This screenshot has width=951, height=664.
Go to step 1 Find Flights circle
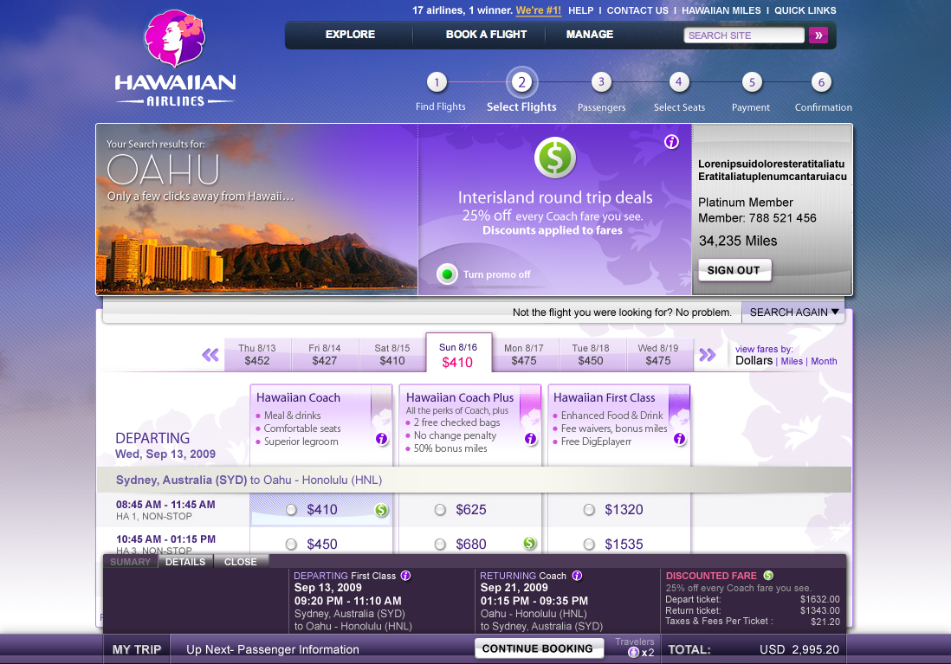coord(437,82)
